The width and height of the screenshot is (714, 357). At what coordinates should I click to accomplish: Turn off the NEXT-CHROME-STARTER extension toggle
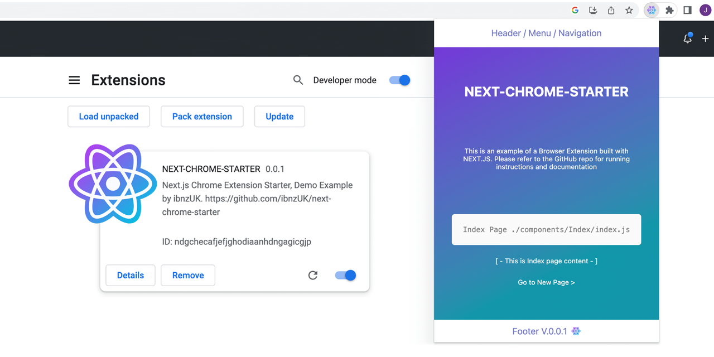tap(346, 275)
